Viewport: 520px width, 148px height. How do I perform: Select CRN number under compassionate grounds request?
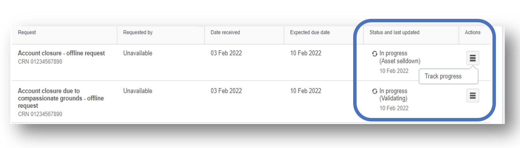pos(40,114)
